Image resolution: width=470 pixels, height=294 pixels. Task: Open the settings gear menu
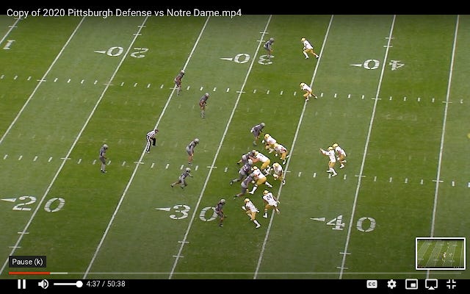(391, 284)
